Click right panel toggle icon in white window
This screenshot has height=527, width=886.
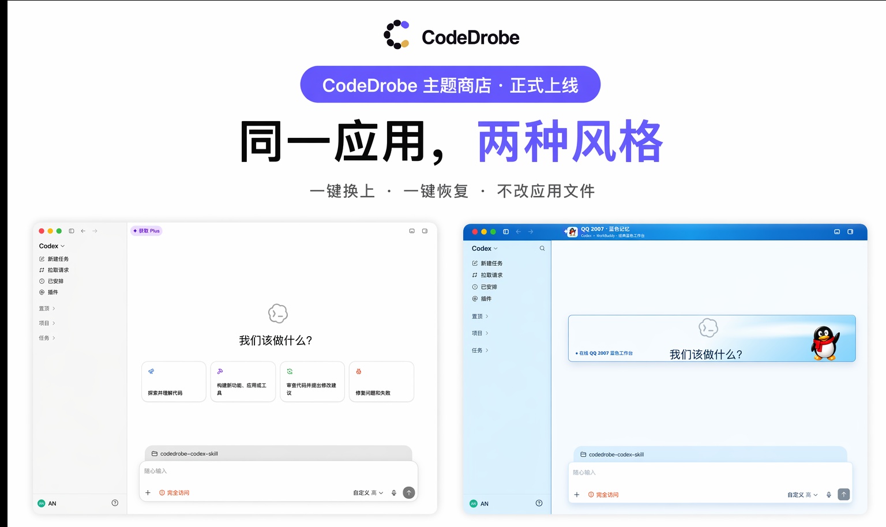coord(425,231)
